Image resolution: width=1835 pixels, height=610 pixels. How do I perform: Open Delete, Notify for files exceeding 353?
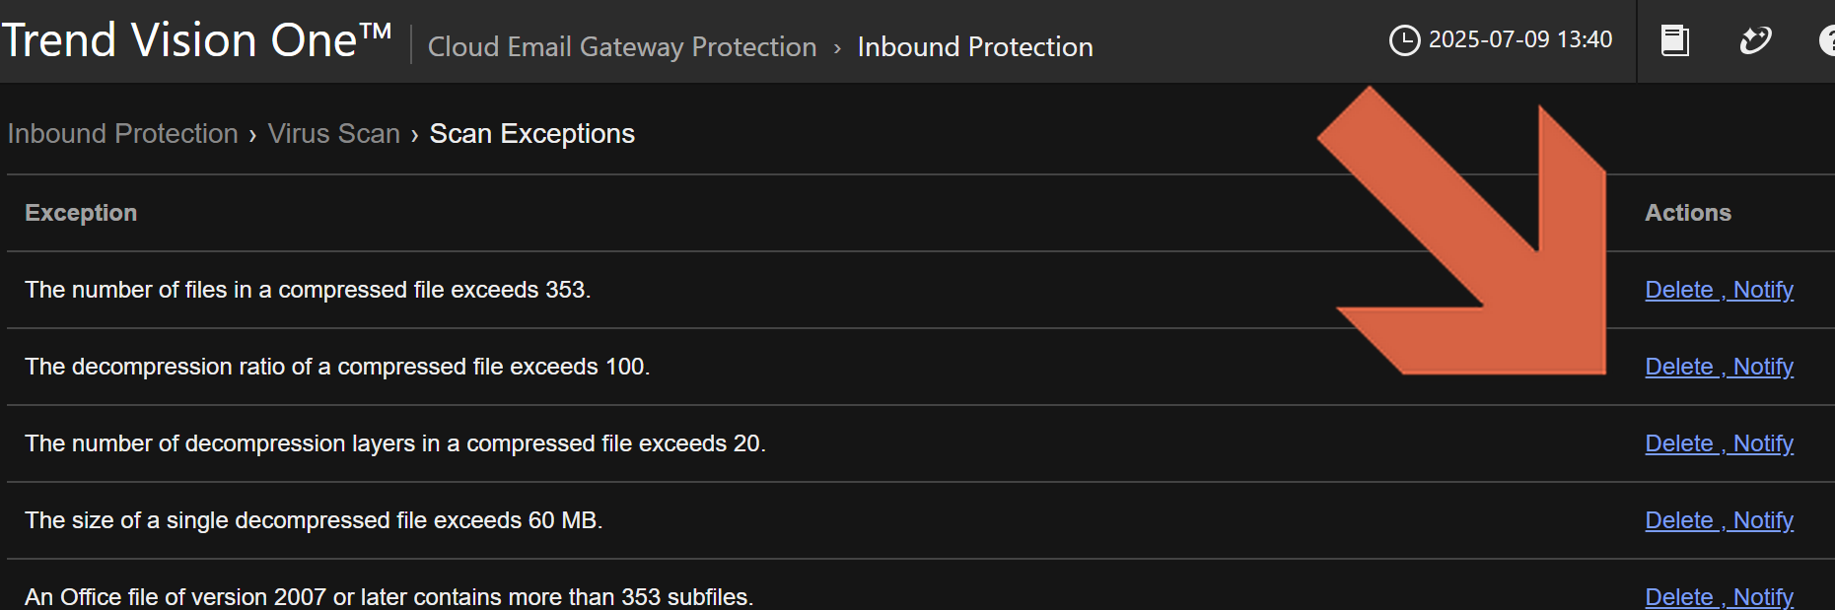coord(1719,290)
